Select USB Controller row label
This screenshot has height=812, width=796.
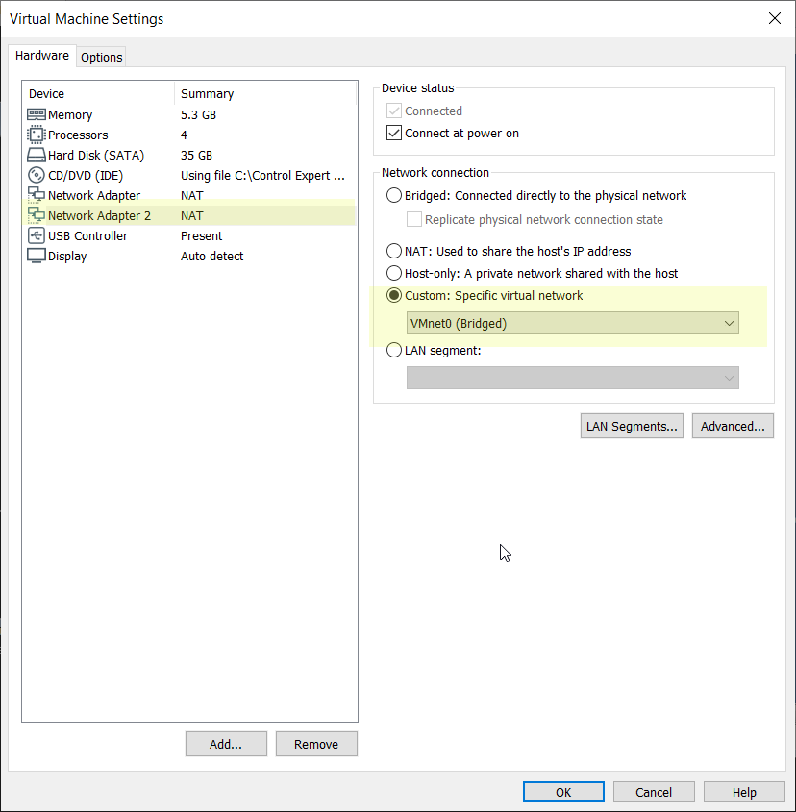87,236
